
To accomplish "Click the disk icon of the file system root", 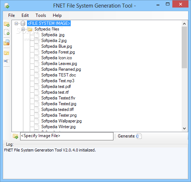I will coord(23,23).
